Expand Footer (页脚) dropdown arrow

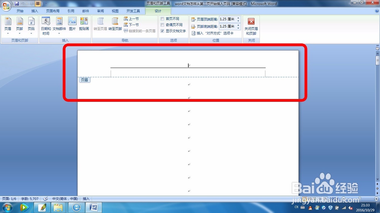[19, 33]
